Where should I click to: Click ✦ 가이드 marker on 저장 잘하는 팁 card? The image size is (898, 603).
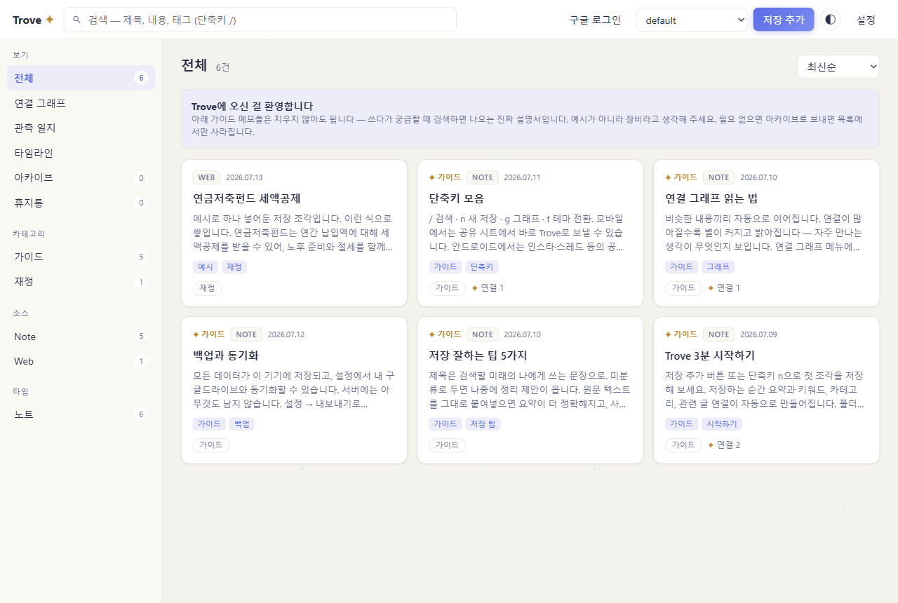(x=445, y=334)
